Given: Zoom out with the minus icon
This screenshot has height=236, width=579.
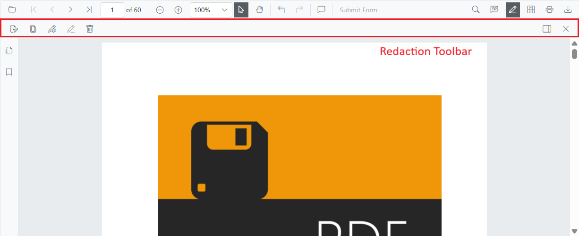Looking at the screenshot, I should [160, 10].
